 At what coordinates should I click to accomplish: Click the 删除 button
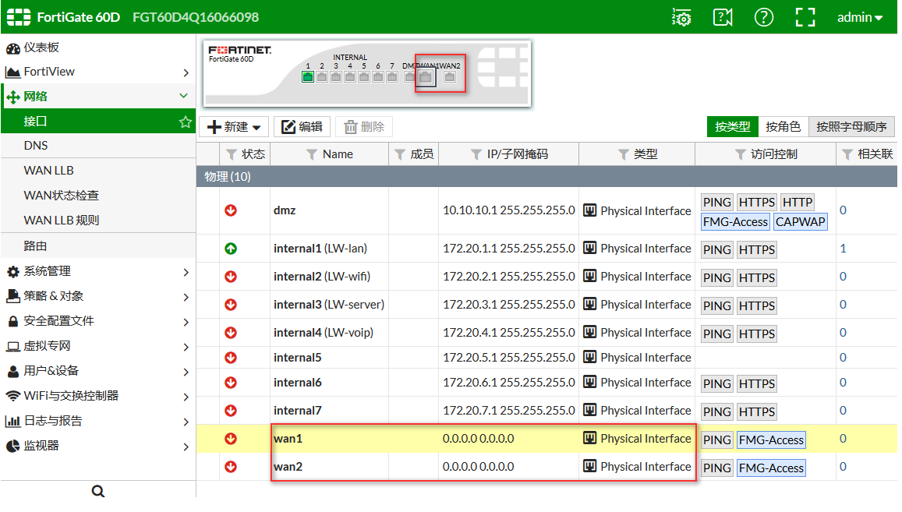click(364, 126)
